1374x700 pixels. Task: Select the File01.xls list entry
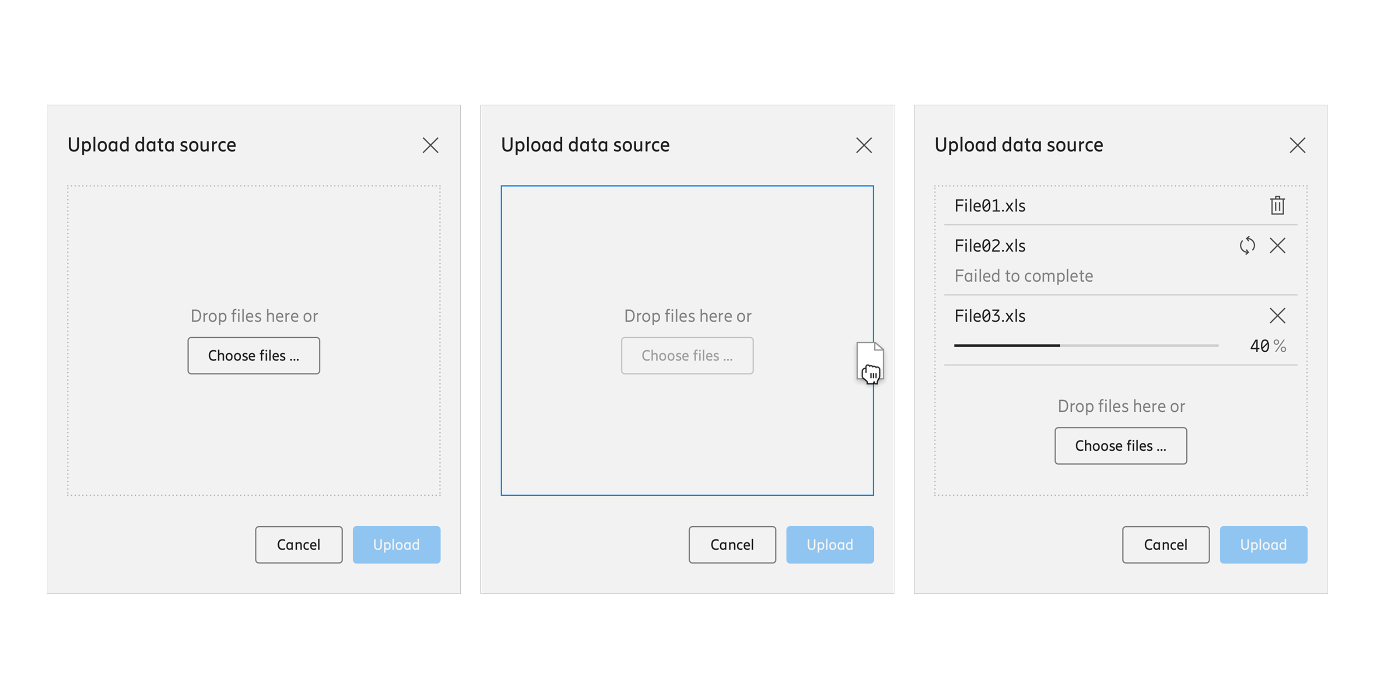coord(1121,206)
